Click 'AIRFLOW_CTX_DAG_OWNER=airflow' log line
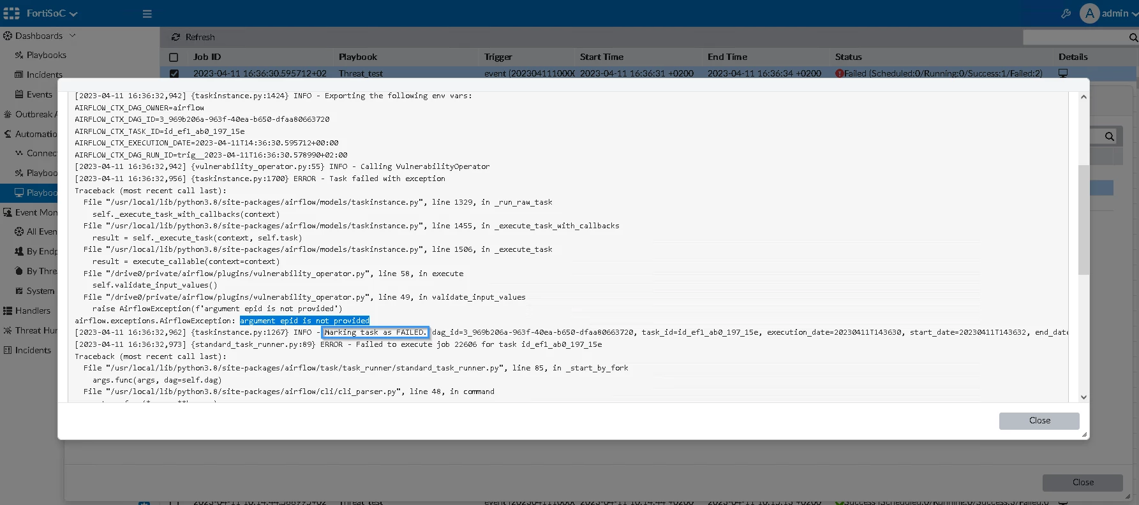This screenshot has height=505, width=1139. [x=139, y=108]
